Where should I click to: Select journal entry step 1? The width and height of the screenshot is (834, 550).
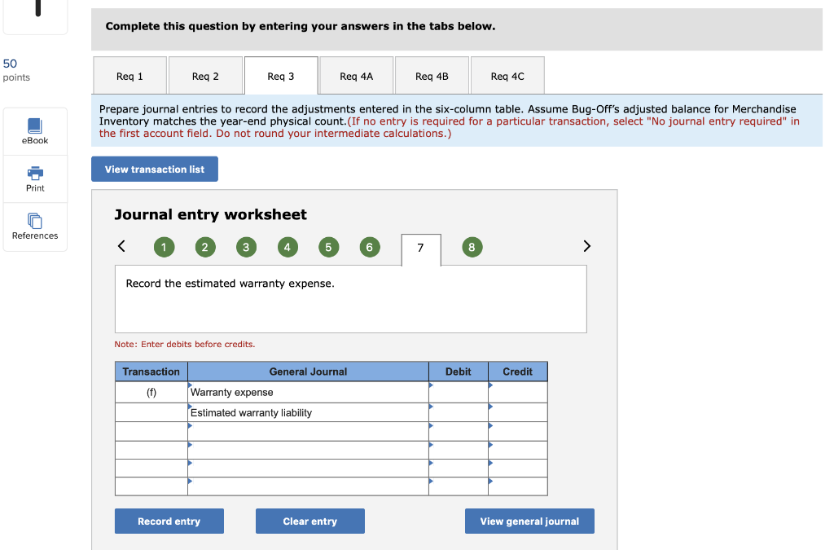coord(164,246)
